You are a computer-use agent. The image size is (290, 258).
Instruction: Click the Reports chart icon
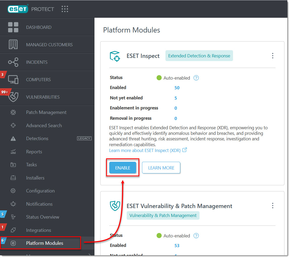pyautogui.click(x=13, y=152)
